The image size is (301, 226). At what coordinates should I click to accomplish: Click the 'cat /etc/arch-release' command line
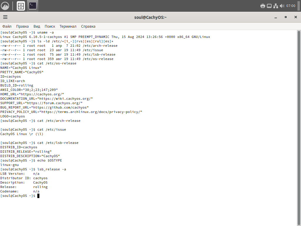(x=40, y=121)
